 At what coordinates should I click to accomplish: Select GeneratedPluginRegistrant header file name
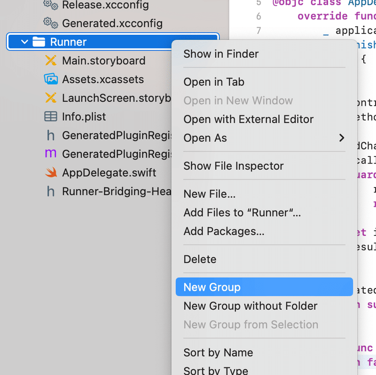click(117, 135)
